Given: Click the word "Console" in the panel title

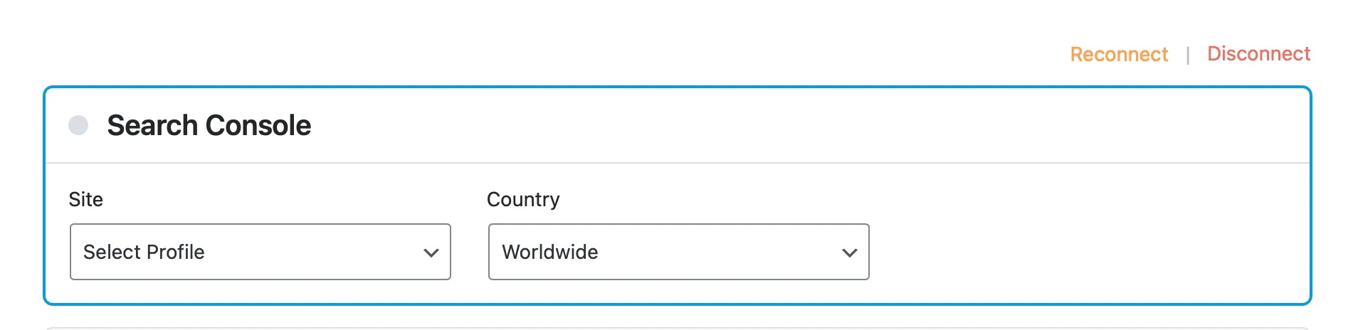Looking at the screenshot, I should tap(258, 126).
